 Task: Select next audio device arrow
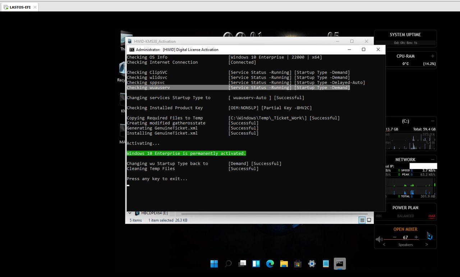(427, 245)
